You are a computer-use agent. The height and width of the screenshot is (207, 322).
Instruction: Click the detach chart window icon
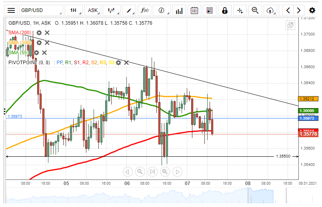click(x=290, y=25)
